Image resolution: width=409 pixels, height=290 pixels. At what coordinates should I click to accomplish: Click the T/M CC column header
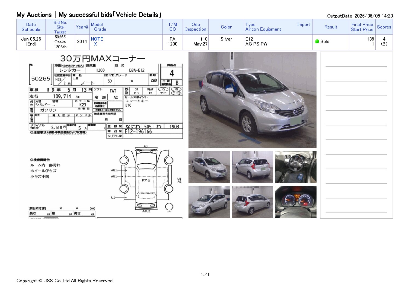(x=173, y=27)
